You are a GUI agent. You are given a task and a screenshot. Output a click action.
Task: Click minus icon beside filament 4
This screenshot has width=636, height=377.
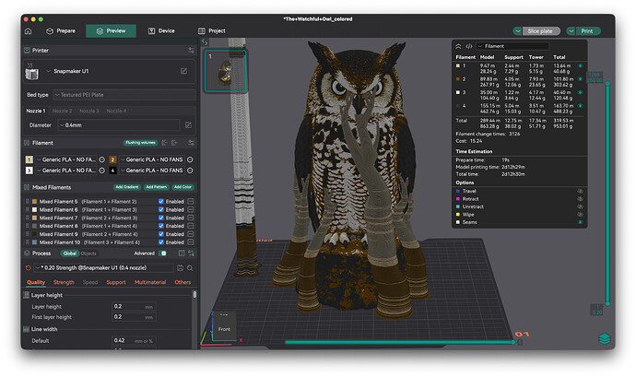point(190,171)
